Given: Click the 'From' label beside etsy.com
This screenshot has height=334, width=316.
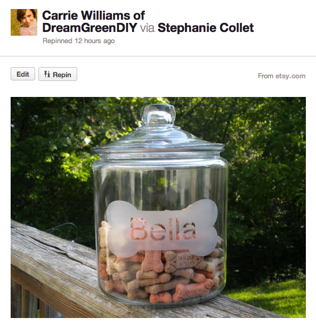Looking at the screenshot, I should pyautogui.click(x=265, y=76).
